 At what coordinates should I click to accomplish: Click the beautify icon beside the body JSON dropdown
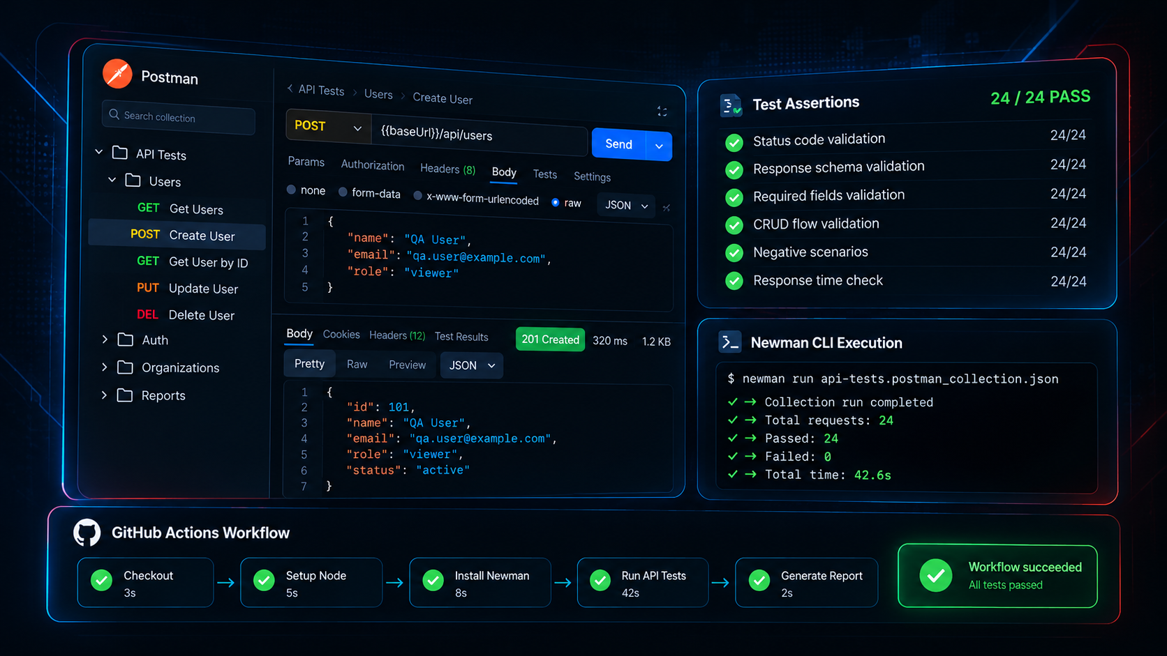[x=667, y=208]
